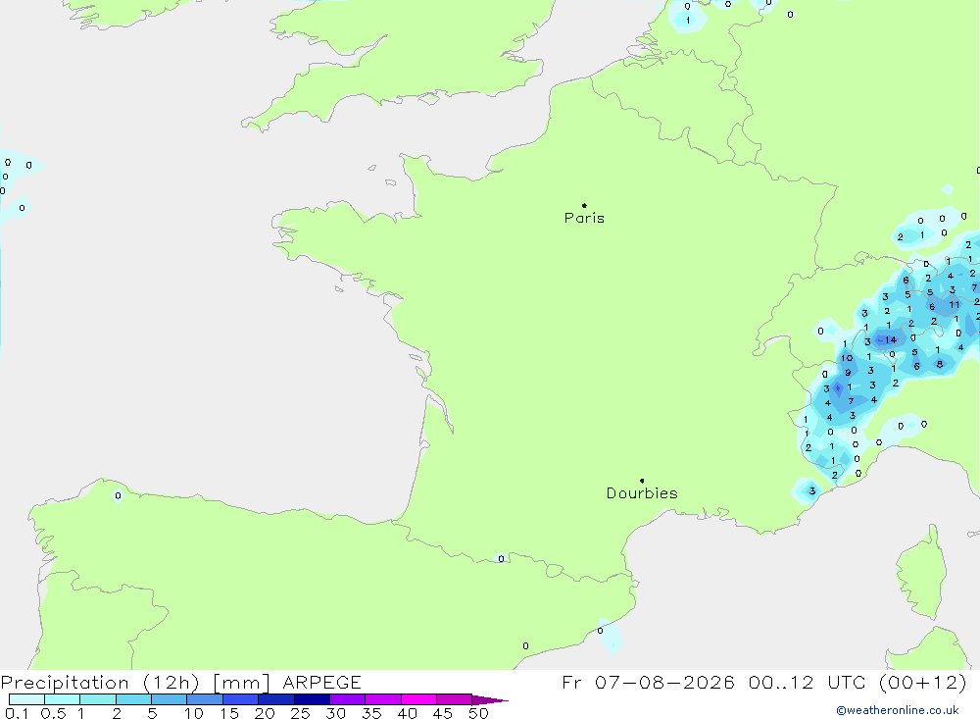Select the Dourbies location label
Image resolution: width=980 pixels, height=719 pixels.
[642, 493]
